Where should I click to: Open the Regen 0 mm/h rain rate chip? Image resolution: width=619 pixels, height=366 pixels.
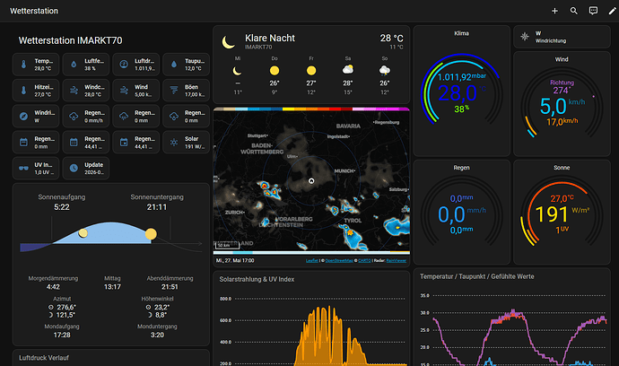coord(85,116)
